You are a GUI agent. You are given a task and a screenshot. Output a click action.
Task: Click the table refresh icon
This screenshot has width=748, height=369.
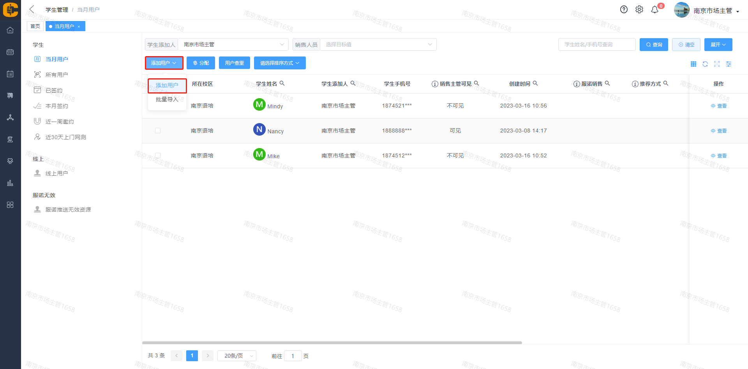click(x=705, y=64)
